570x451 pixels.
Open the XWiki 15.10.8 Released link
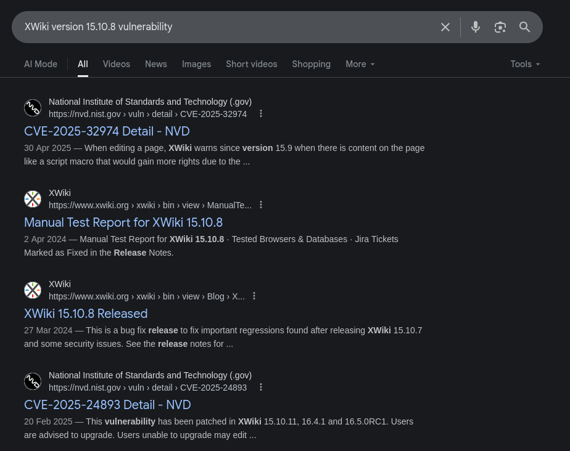(86, 314)
